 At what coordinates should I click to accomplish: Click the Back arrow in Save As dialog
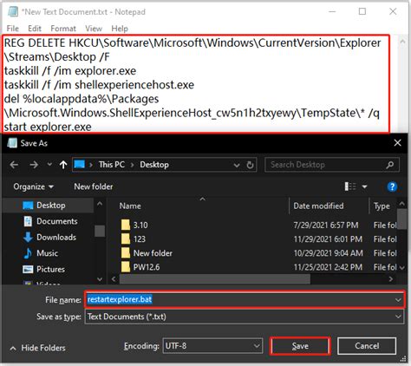pos(14,165)
